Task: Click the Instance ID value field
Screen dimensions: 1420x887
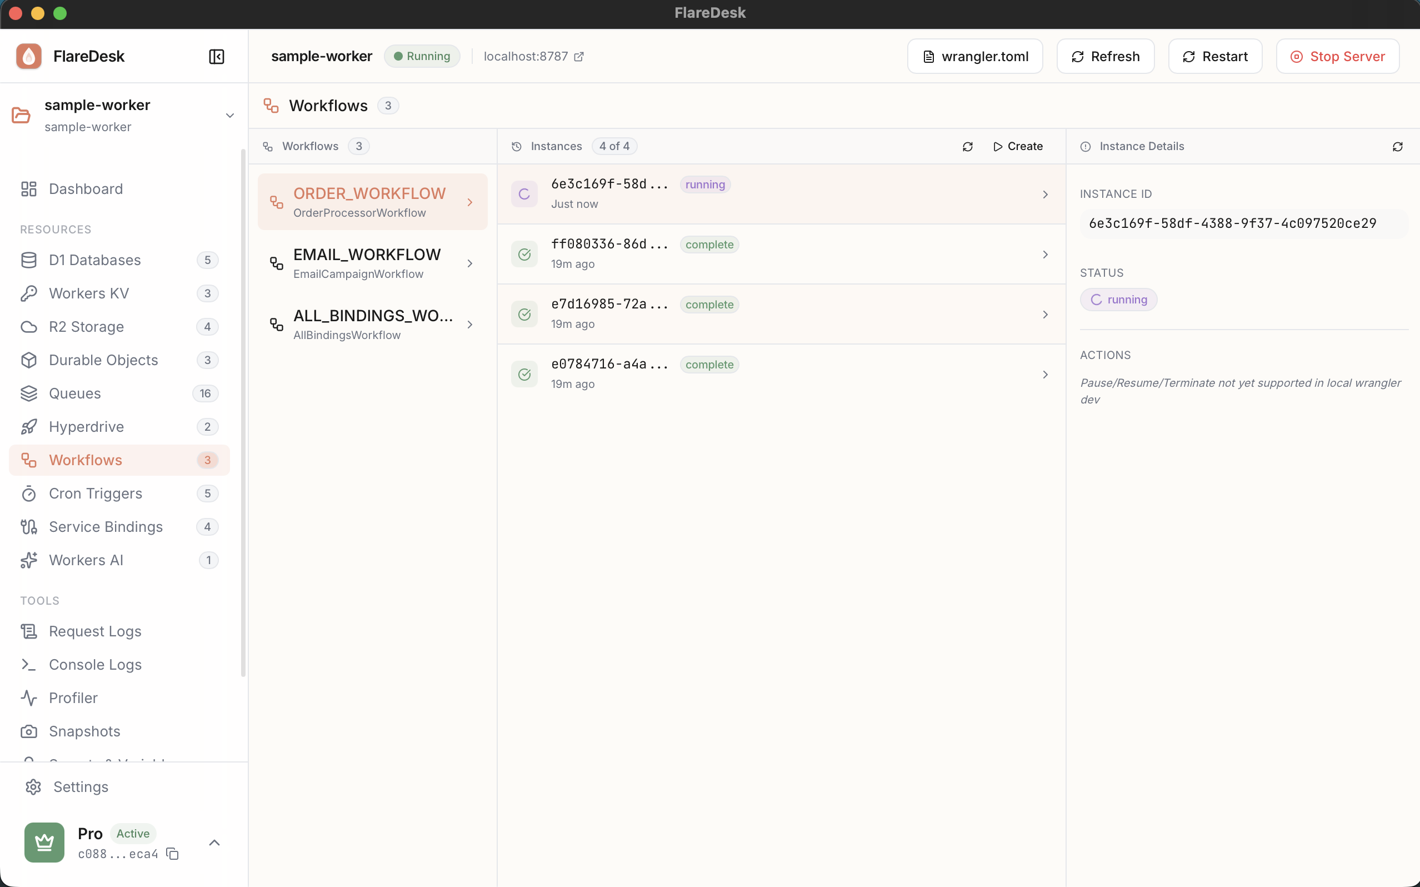Action: [1233, 223]
